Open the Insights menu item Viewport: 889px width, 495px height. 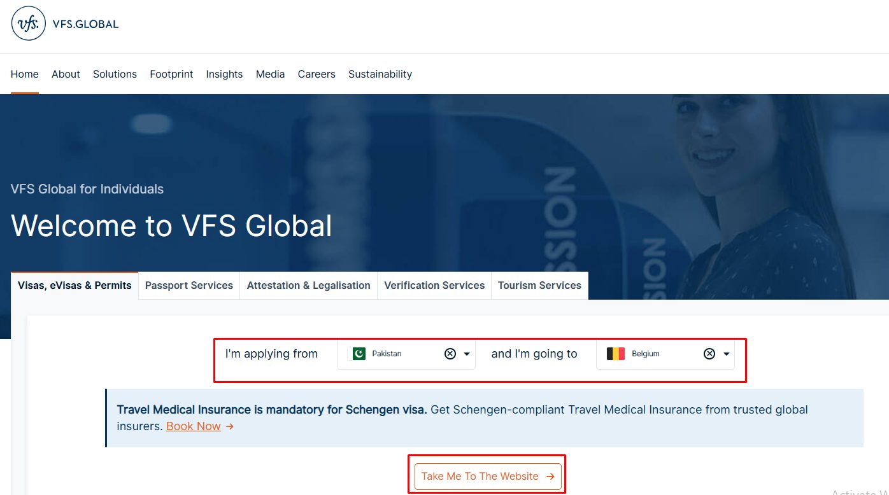(x=224, y=74)
